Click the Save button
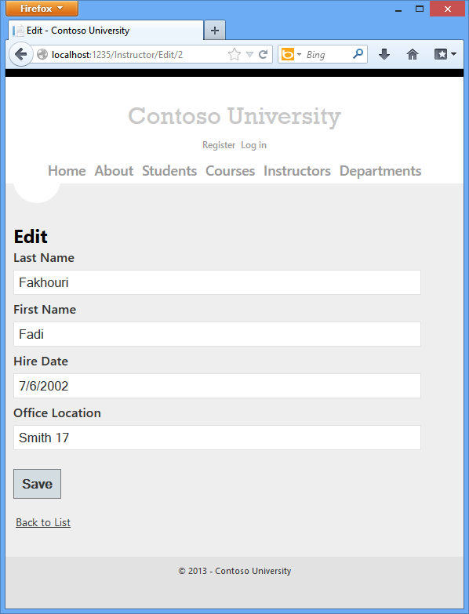The image size is (469, 614). tap(37, 484)
